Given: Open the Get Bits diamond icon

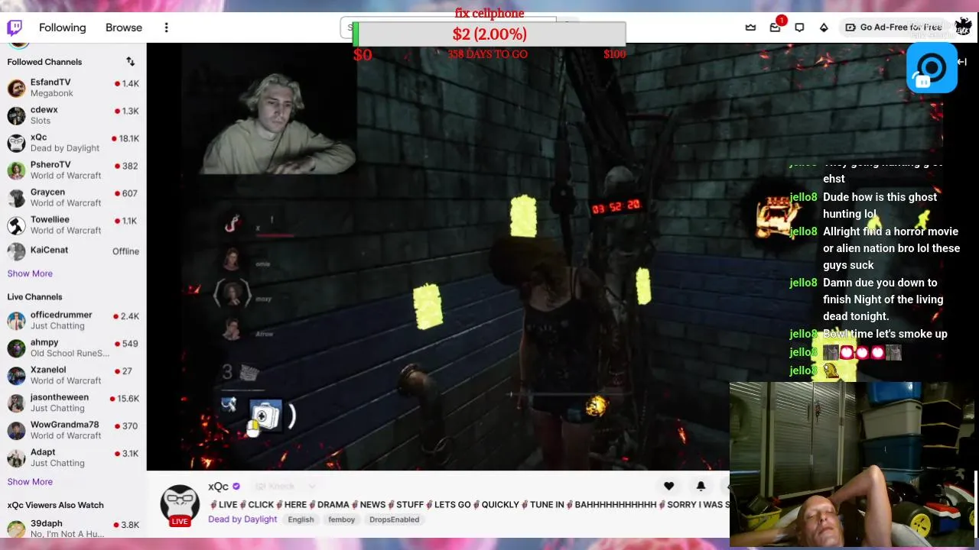Looking at the screenshot, I should pyautogui.click(x=824, y=27).
